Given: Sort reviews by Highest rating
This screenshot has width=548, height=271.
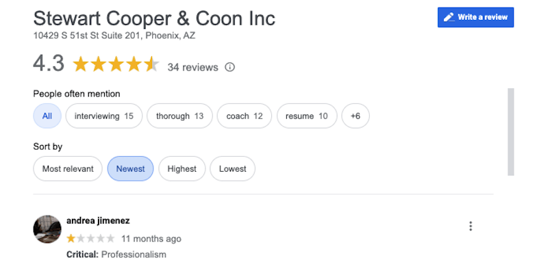Looking at the screenshot, I should point(182,168).
